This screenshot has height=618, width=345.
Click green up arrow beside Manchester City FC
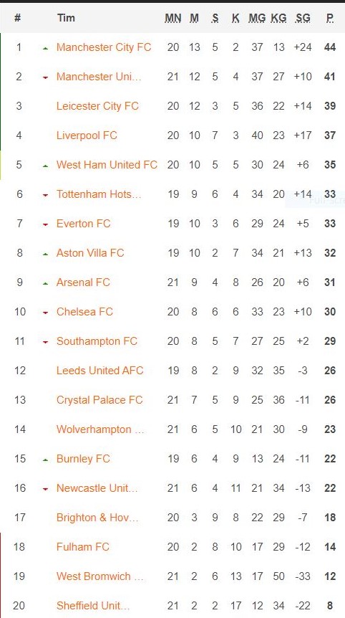[x=46, y=48]
